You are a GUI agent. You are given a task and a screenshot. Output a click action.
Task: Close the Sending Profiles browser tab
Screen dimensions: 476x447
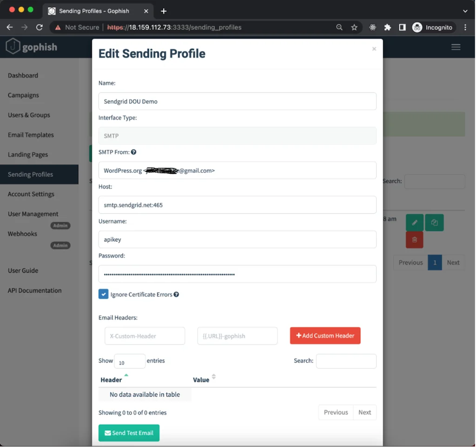tap(146, 11)
